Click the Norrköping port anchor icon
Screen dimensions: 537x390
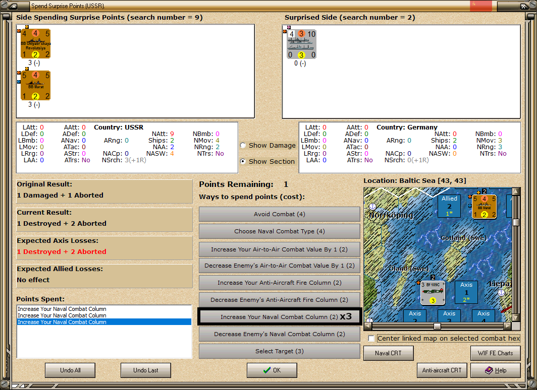pyautogui.click(x=372, y=207)
